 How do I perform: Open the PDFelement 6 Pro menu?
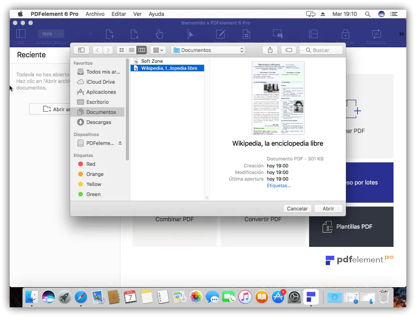click(x=54, y=14)
